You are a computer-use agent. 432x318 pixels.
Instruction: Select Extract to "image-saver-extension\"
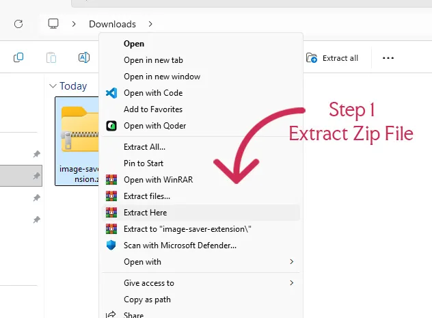pos(201,229)
